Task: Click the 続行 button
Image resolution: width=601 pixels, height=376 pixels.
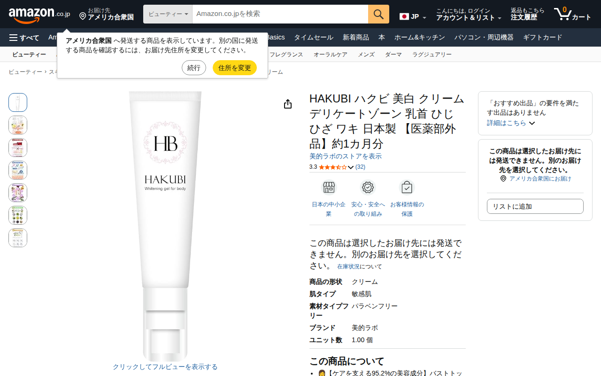Action: pos(194,68)
